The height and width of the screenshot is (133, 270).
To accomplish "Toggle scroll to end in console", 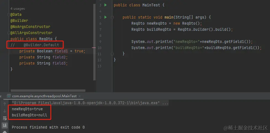I will (x=5, y=125).
